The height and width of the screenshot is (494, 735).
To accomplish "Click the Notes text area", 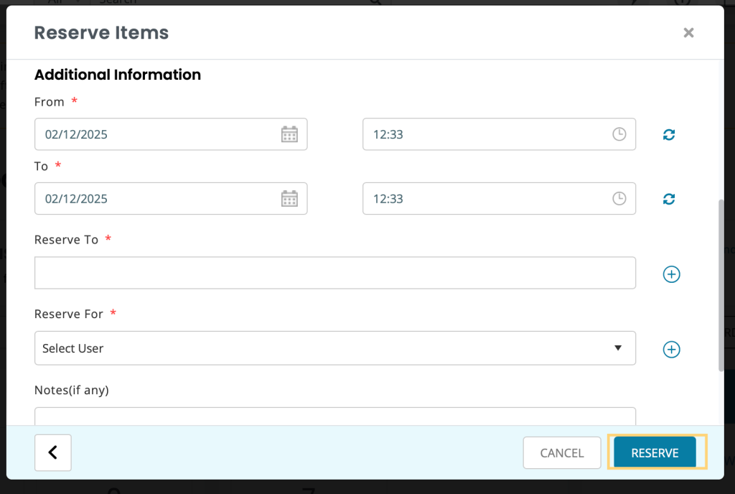I will (x=334, y=416).
